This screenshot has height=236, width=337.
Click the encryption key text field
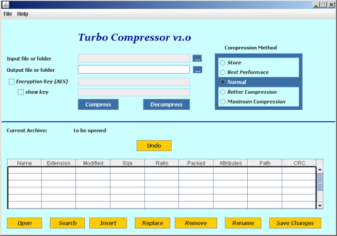pyautogui.click(x=134, y=82)
